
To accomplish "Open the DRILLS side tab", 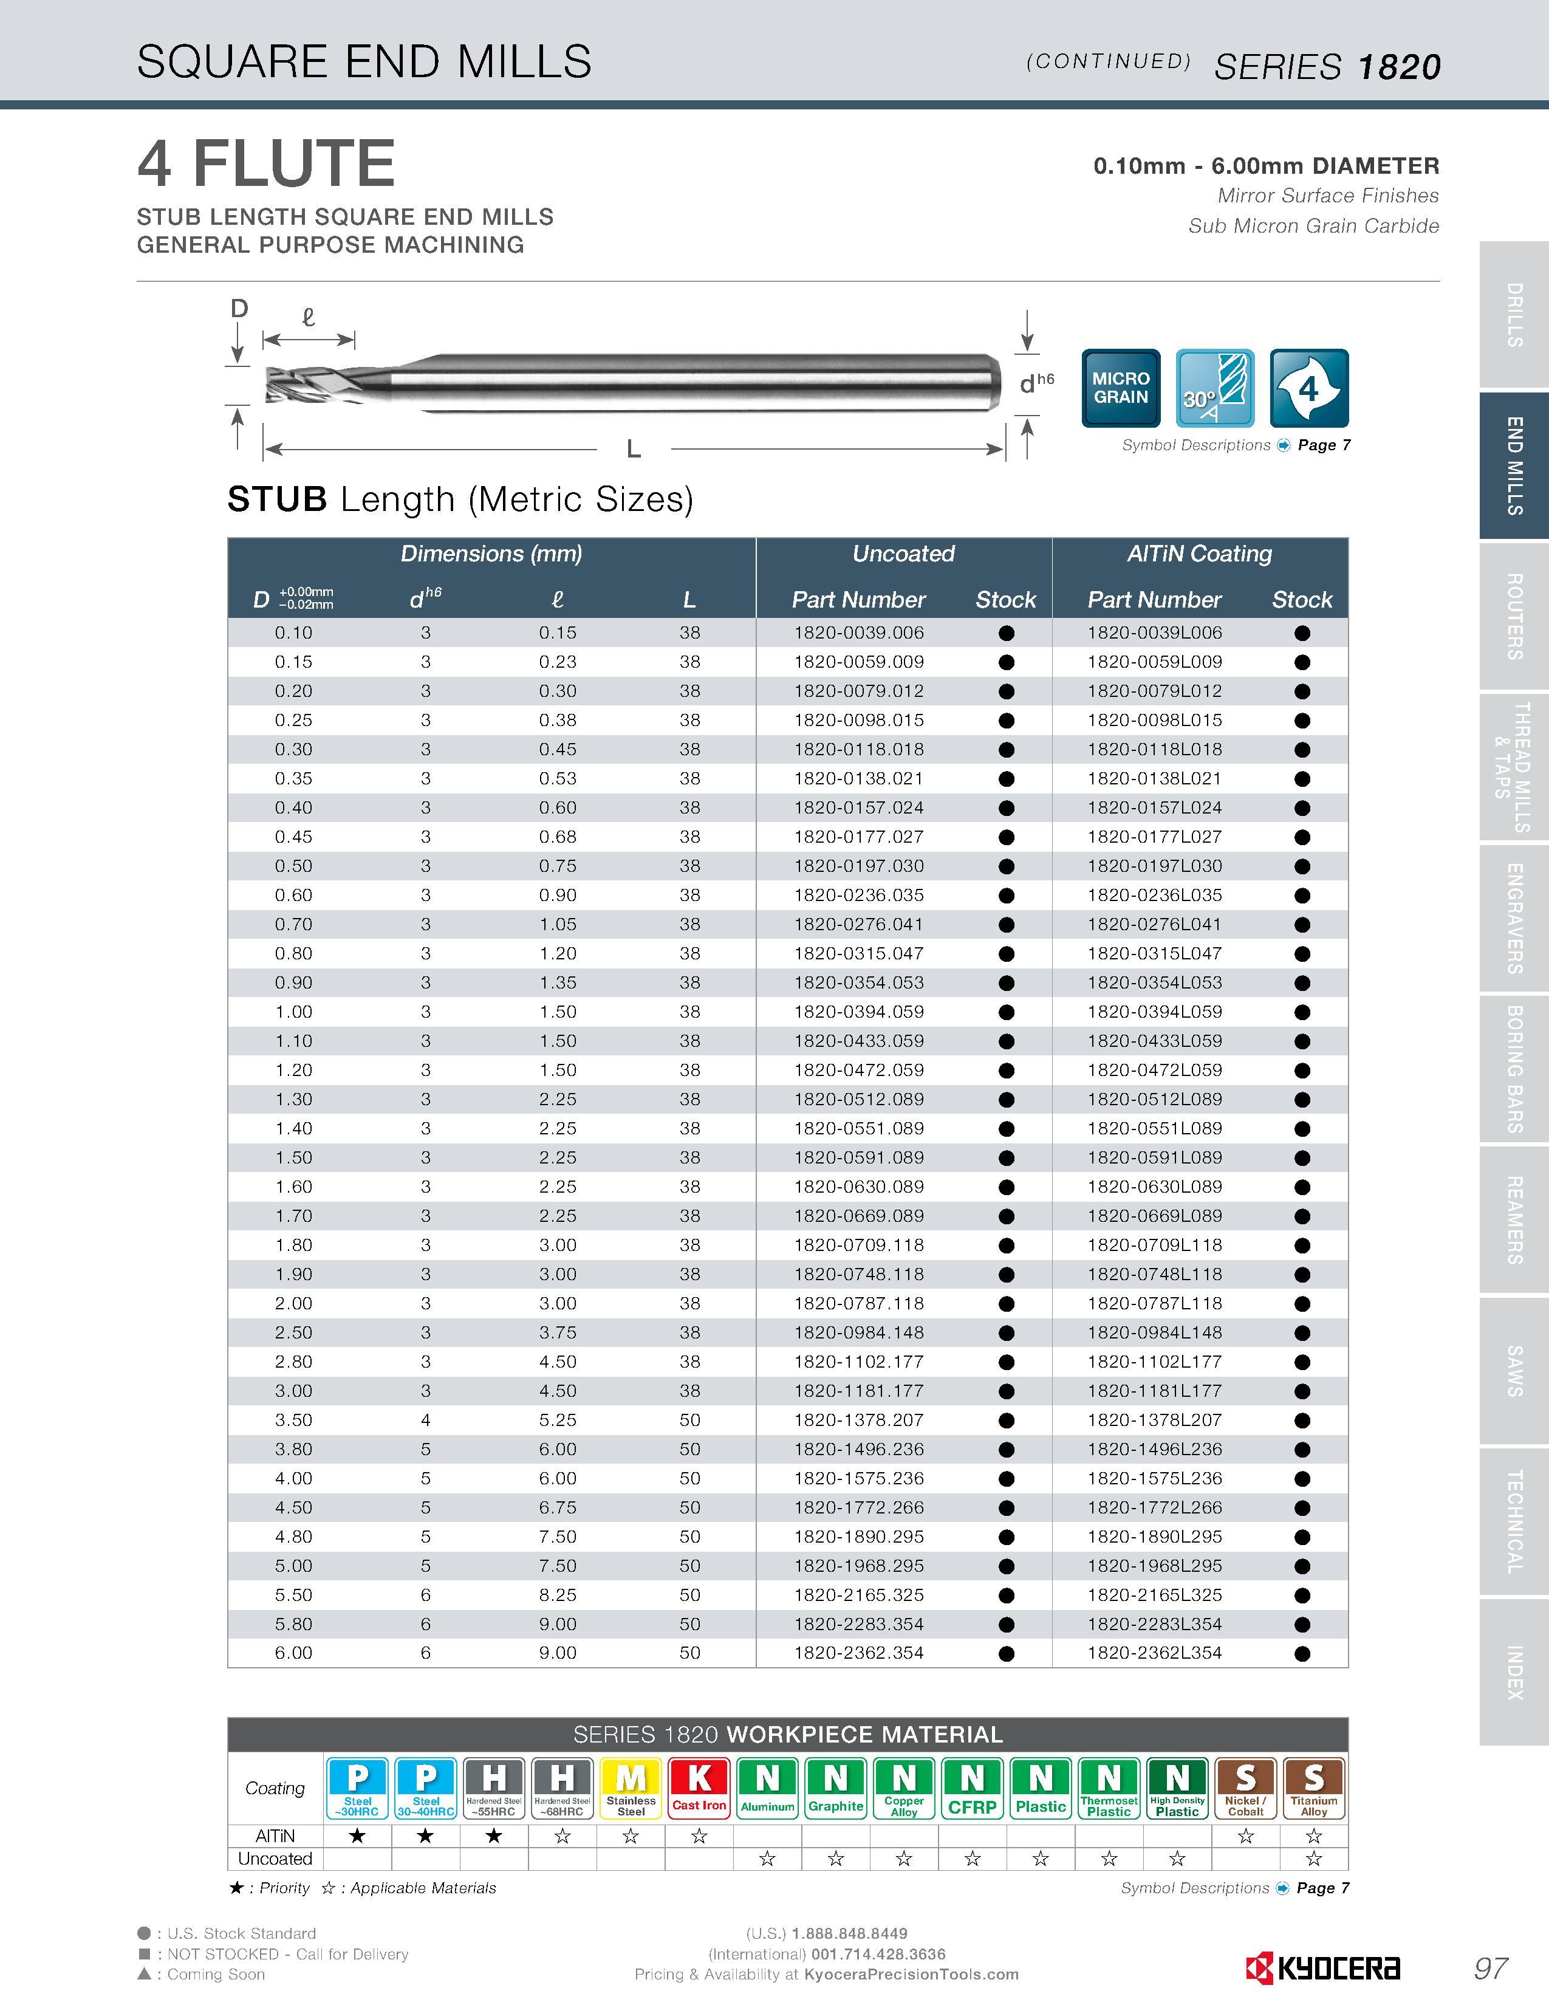I will [x=1514, y=315].
